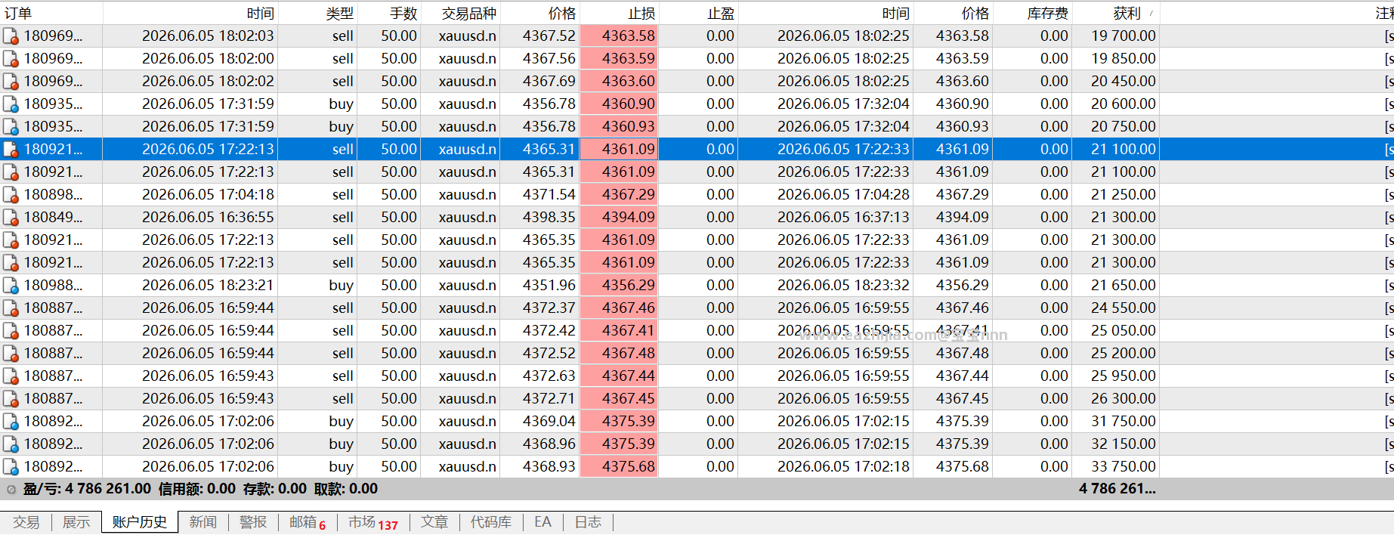Image resolution: width=1394 pixels, height=535 pixels.
Task: Click order icon in row opened at 16:36:55
Action: [11, 217]
